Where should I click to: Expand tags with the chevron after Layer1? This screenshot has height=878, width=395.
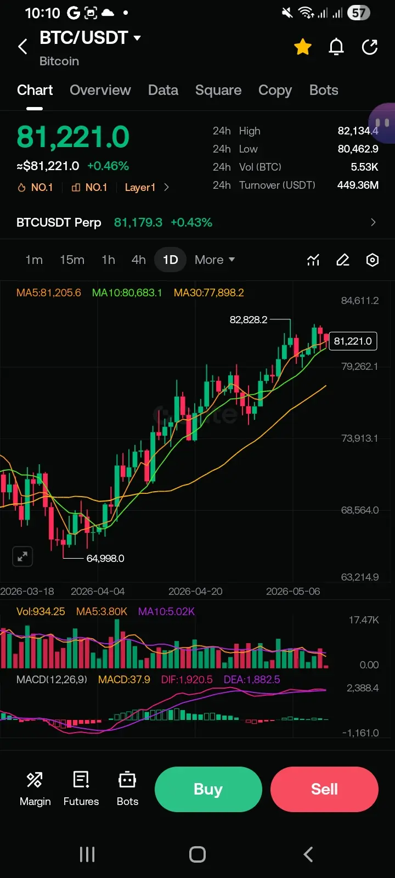point(166,188)
